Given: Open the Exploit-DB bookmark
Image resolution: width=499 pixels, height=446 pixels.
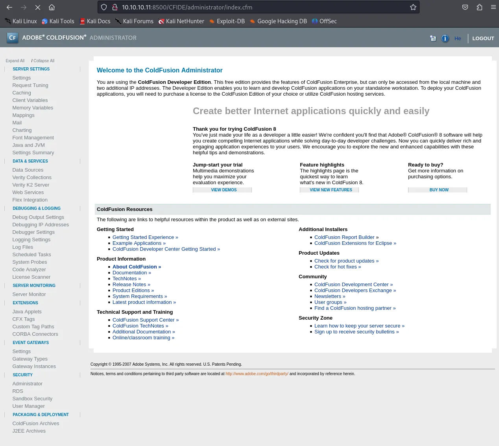Looking at the screenshot, I should click(227, 21).
